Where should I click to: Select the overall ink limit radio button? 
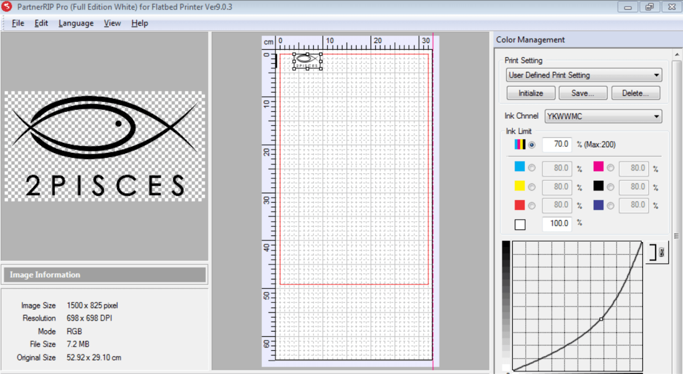point(532,144)
